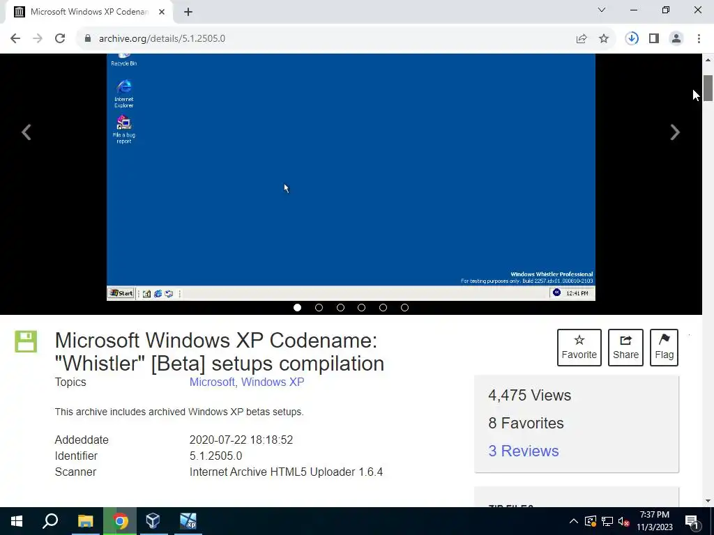Close the Microsoft Windows XP tab
Screen dimensions: 714x535
[x=162, y=12]
